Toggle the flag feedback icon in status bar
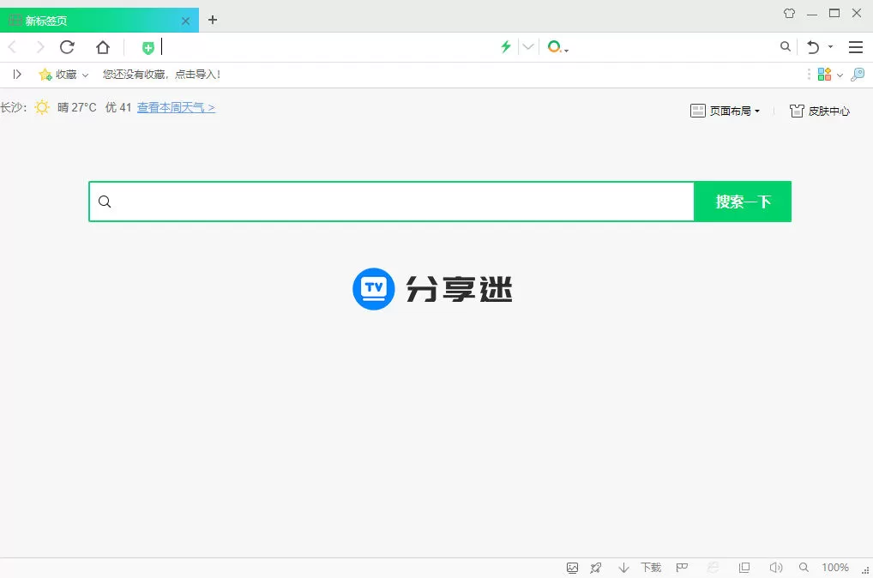 pyautogui.click(x=682, y=567)
